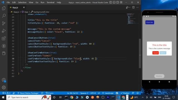178x100 pixels.
Task: Click React Native Packager status item
Action: (x=28, y=93)
